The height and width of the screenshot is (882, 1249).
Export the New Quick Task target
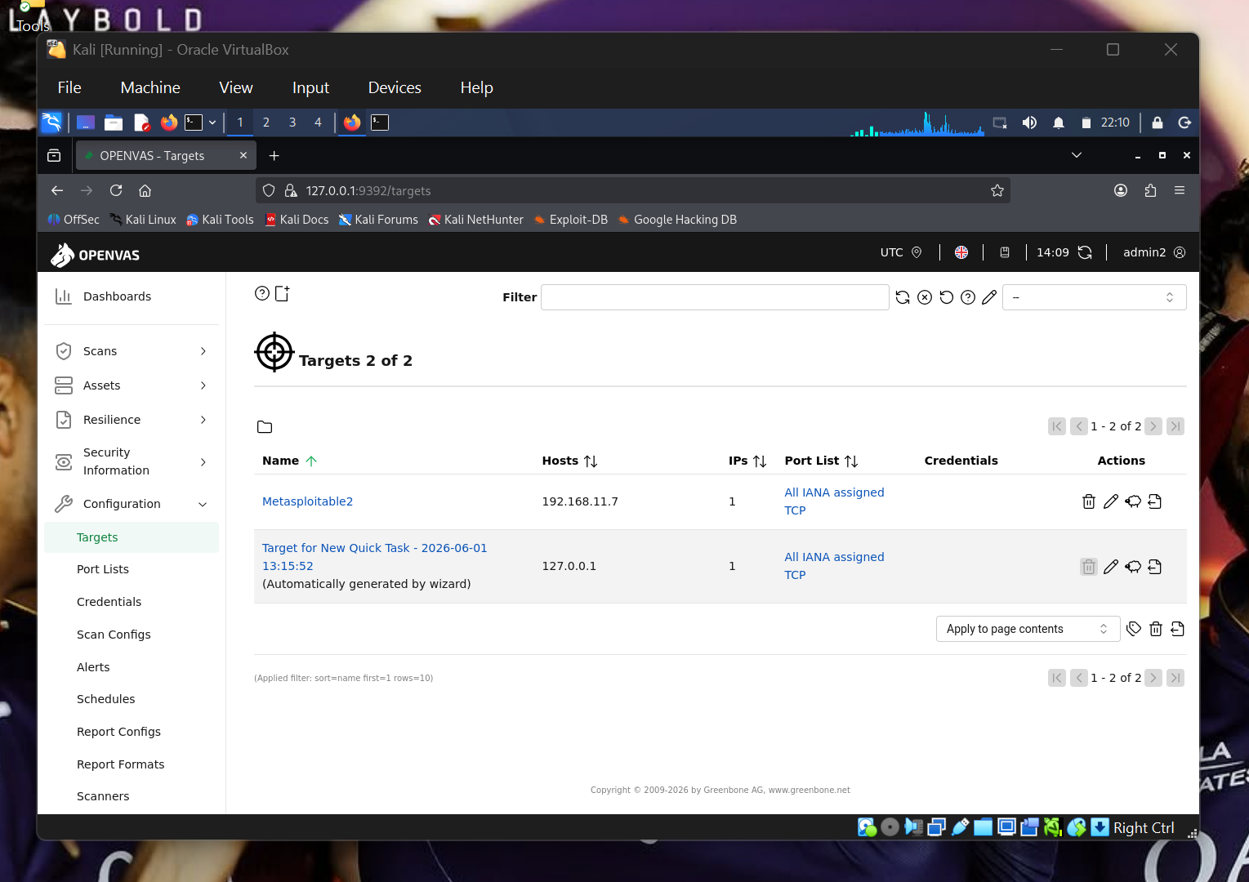coord(1155,567)
